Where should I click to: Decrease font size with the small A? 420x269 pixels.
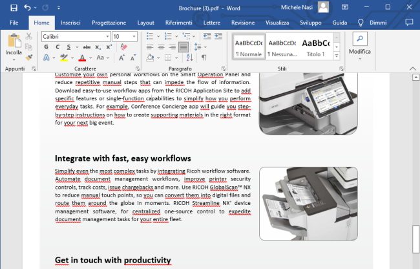point(133,58)
